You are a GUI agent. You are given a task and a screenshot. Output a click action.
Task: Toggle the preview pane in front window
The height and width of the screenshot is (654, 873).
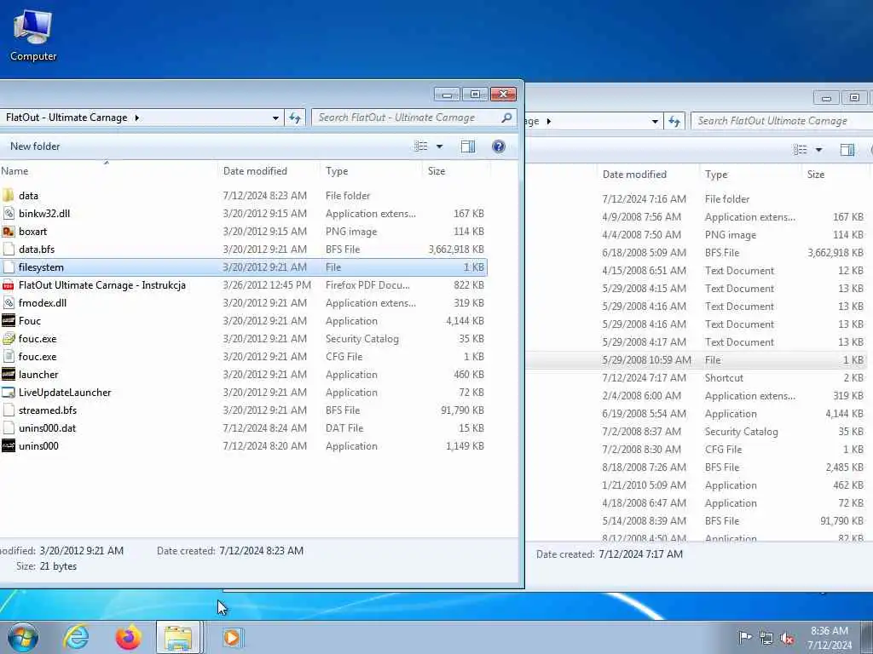(x=468, y=146)
